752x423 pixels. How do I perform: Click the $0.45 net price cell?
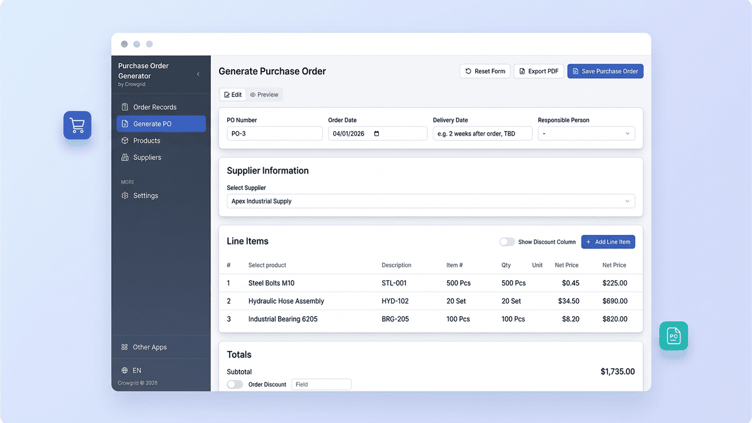570,283
